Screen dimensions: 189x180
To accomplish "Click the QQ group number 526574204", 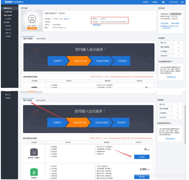I will click(174, 16).
